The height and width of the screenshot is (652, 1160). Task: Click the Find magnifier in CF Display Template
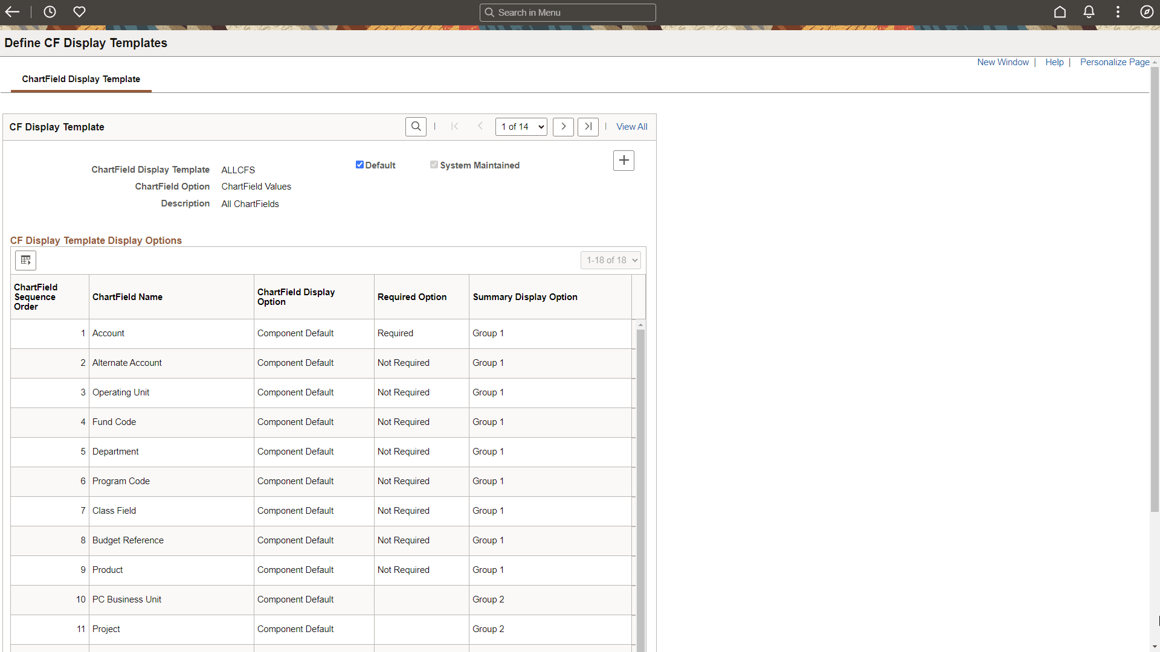tap(416, 127)
